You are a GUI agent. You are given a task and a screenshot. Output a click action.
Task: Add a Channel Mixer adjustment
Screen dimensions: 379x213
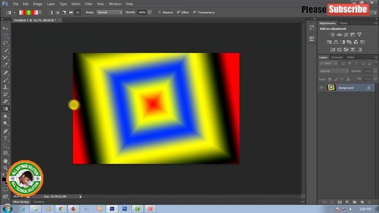point(356,42)
